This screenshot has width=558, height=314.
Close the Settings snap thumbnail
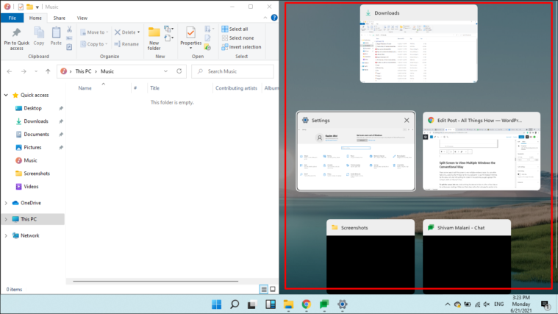click(x=407, y=121)
